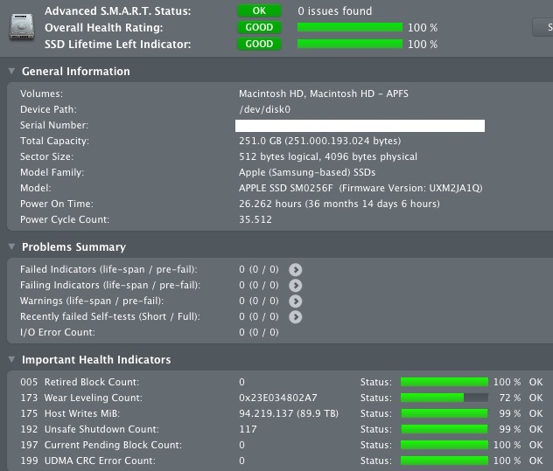Open Warnings details arrow icon
Viewport: 553px width, 471px height.
click(x=296, y=301)
